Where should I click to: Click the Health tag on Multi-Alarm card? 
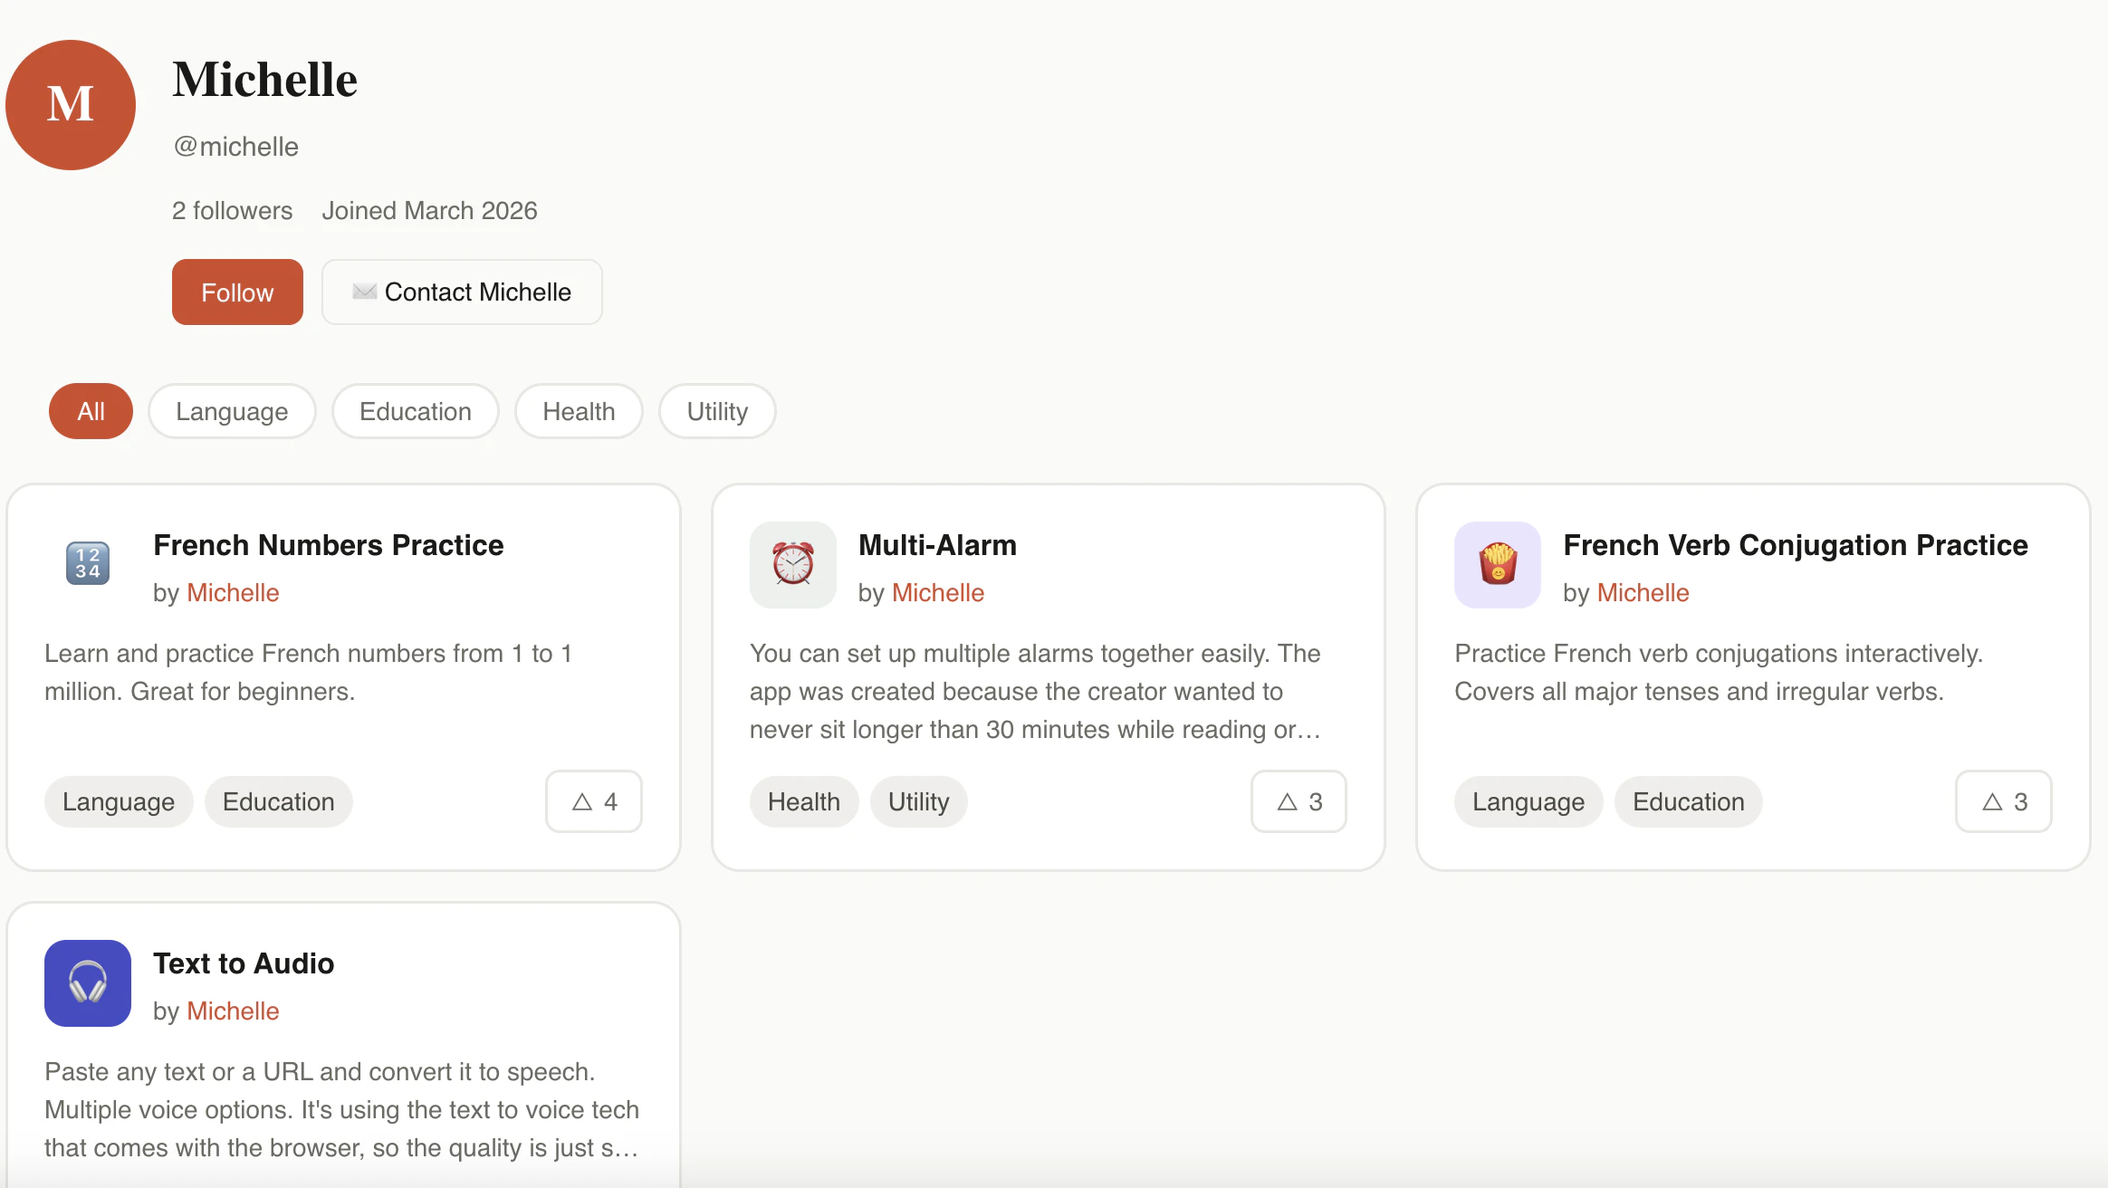[x=803, y=801]
